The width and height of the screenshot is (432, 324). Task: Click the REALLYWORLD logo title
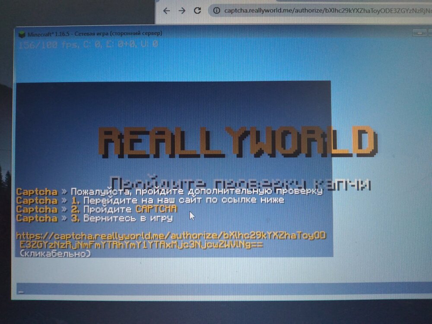[x=238, y=142]
